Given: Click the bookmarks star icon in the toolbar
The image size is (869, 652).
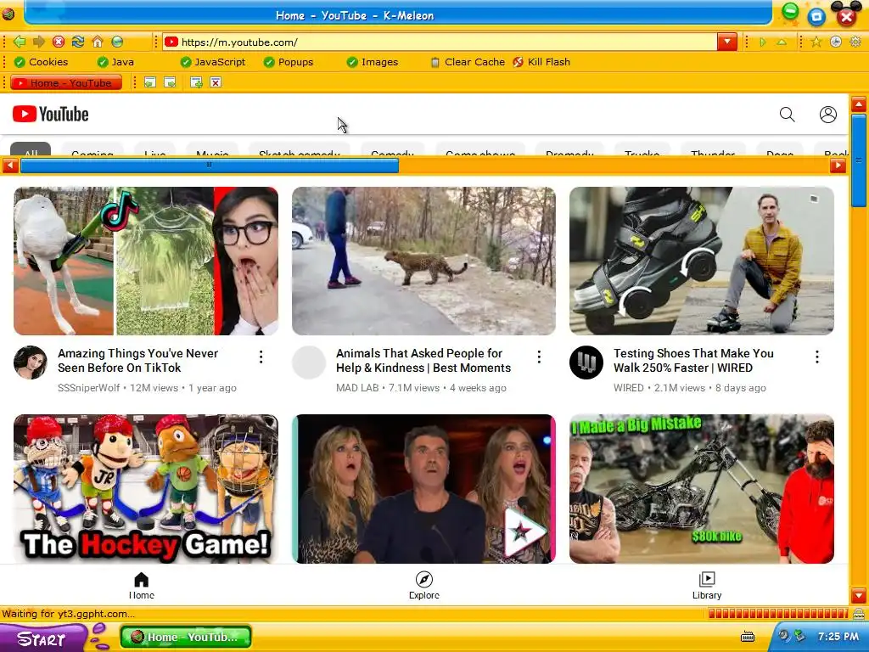Looking at the screenshot, I should coord(816,42).
